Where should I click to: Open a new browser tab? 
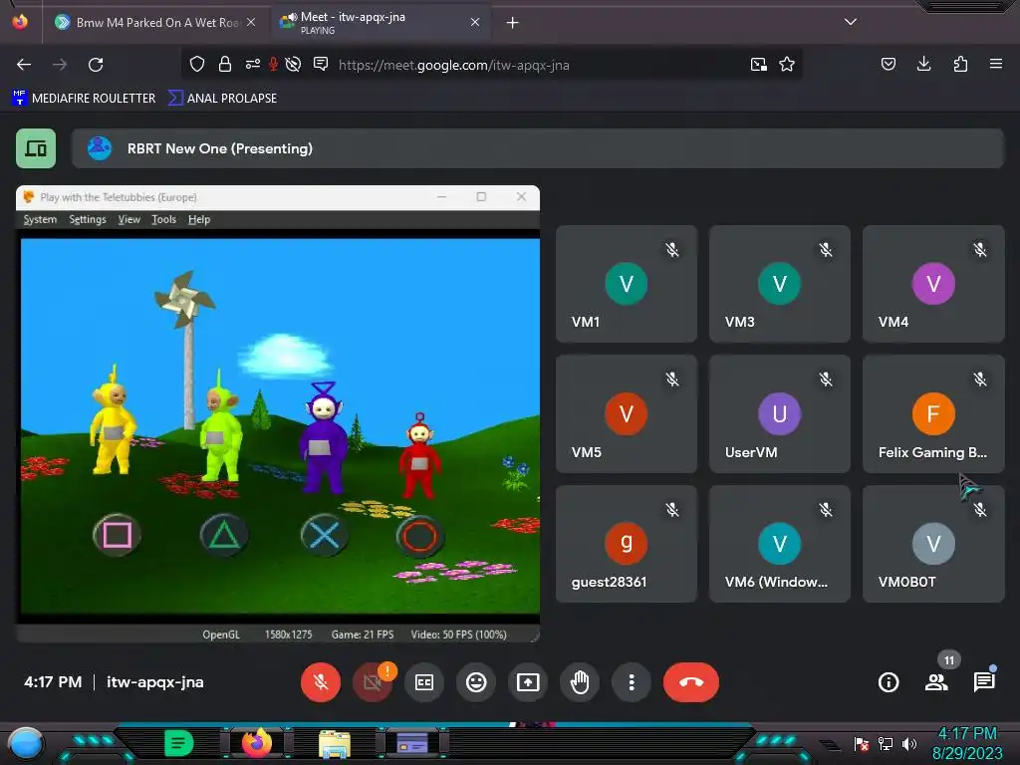click(x=513, y=23)
